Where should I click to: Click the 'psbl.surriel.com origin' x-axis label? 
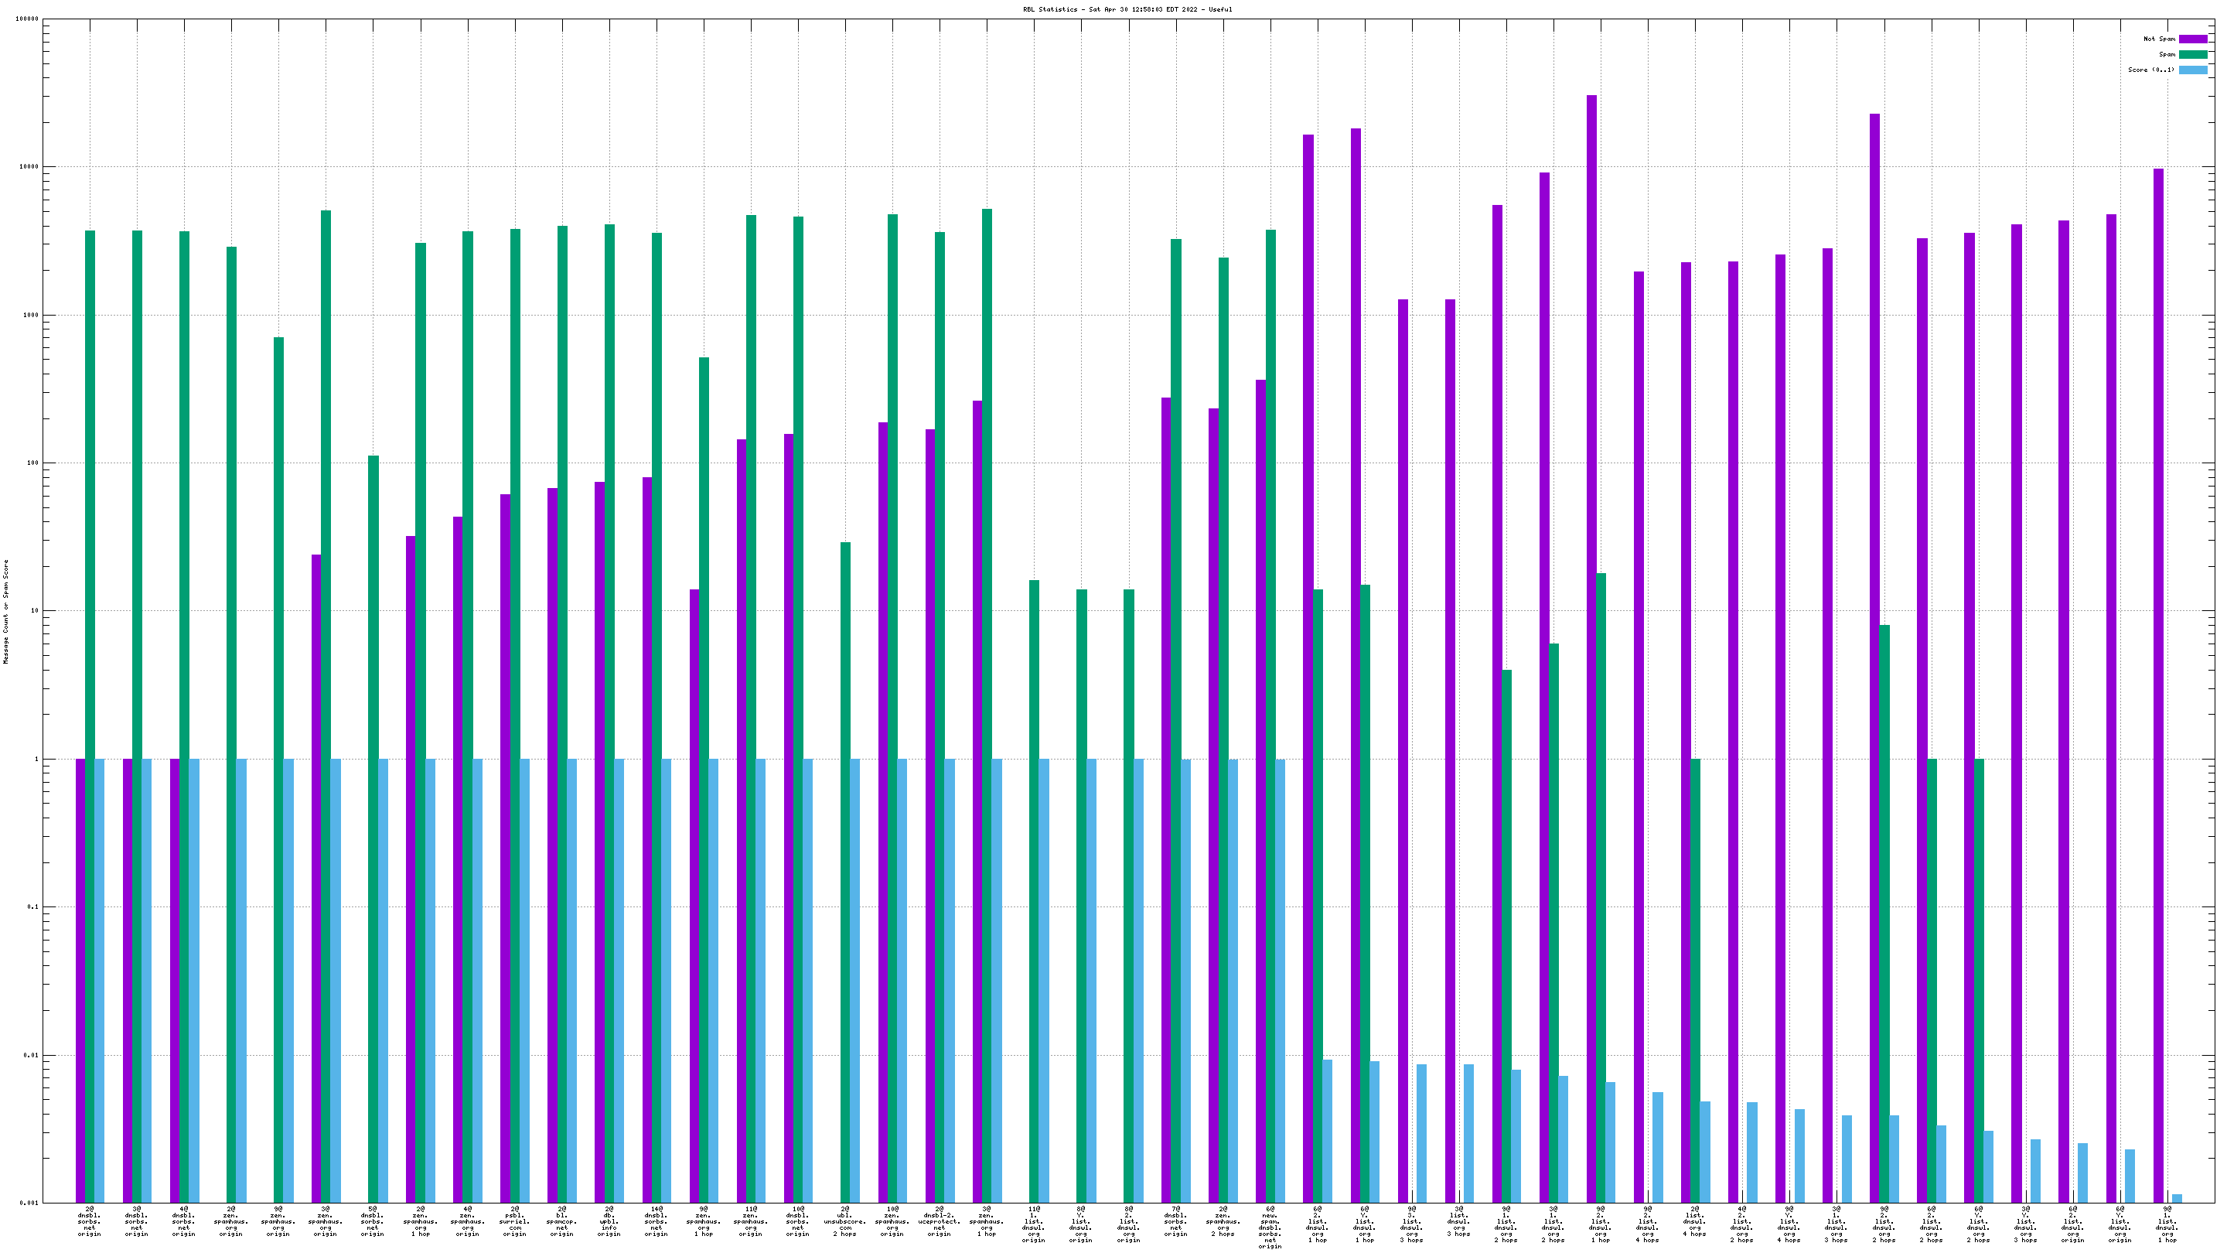[x=514, y=1221]
